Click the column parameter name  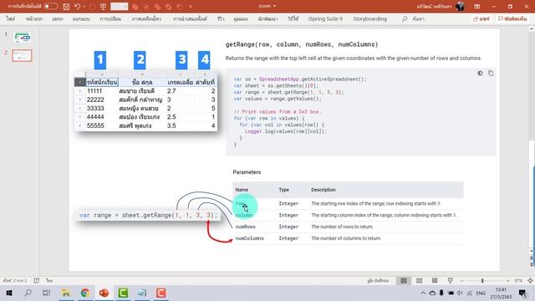click(x=244, y=215)
